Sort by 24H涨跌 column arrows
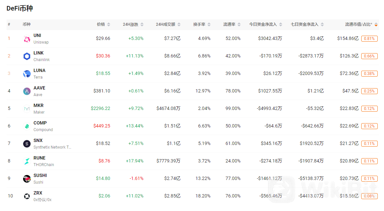The image size is (384, 211). click(x=142, y=24)
